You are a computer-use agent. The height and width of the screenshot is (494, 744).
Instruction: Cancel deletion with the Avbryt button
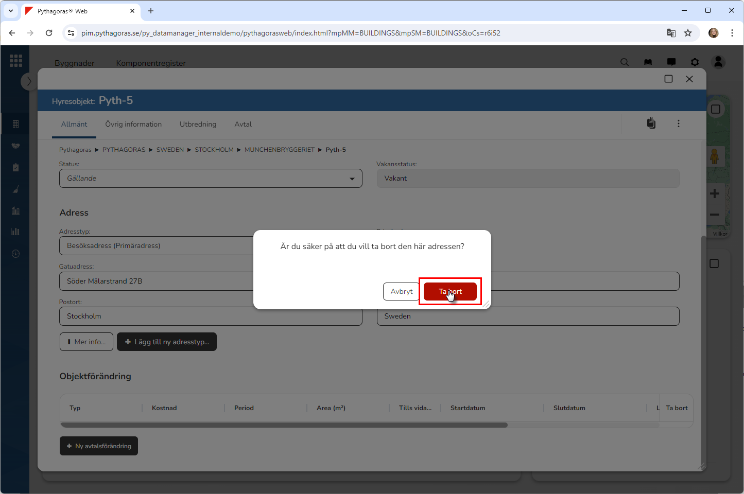(x=401, y=291)
